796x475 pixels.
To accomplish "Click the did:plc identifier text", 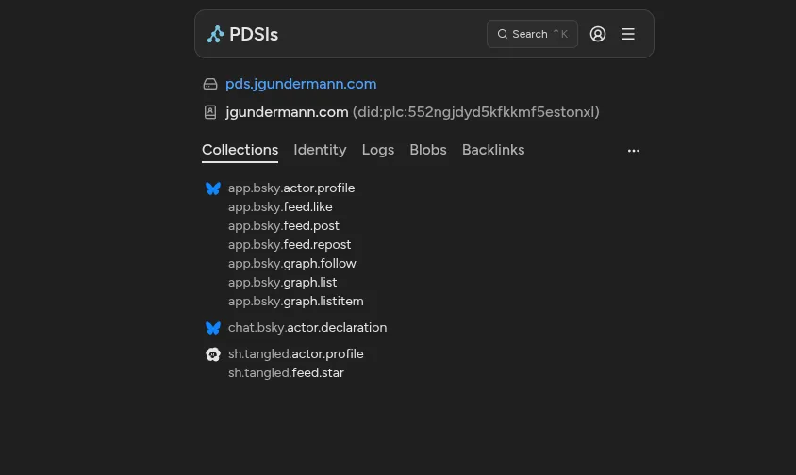I will [476, 112].
